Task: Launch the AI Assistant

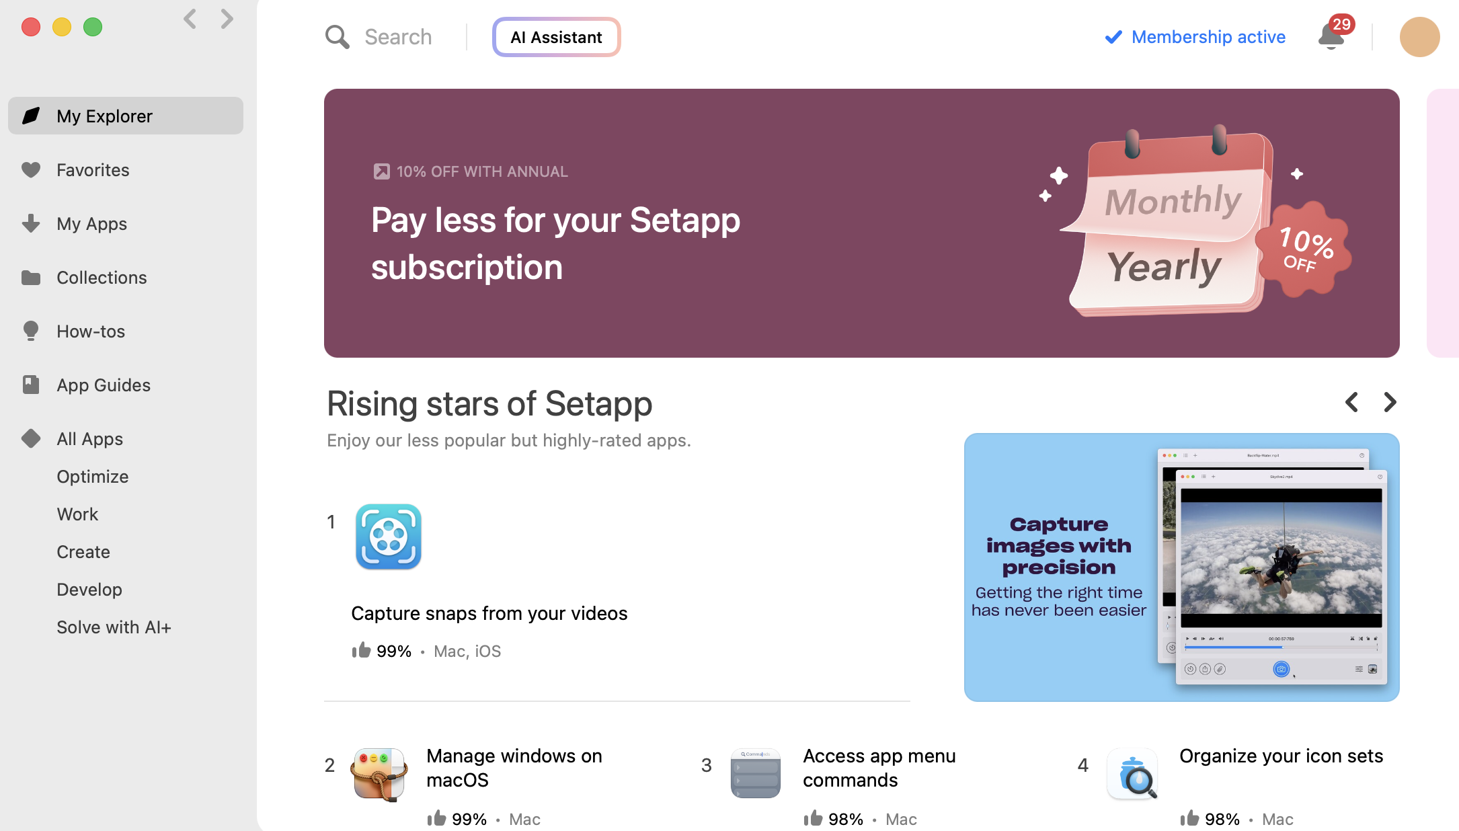Action: tap(556, 37)
